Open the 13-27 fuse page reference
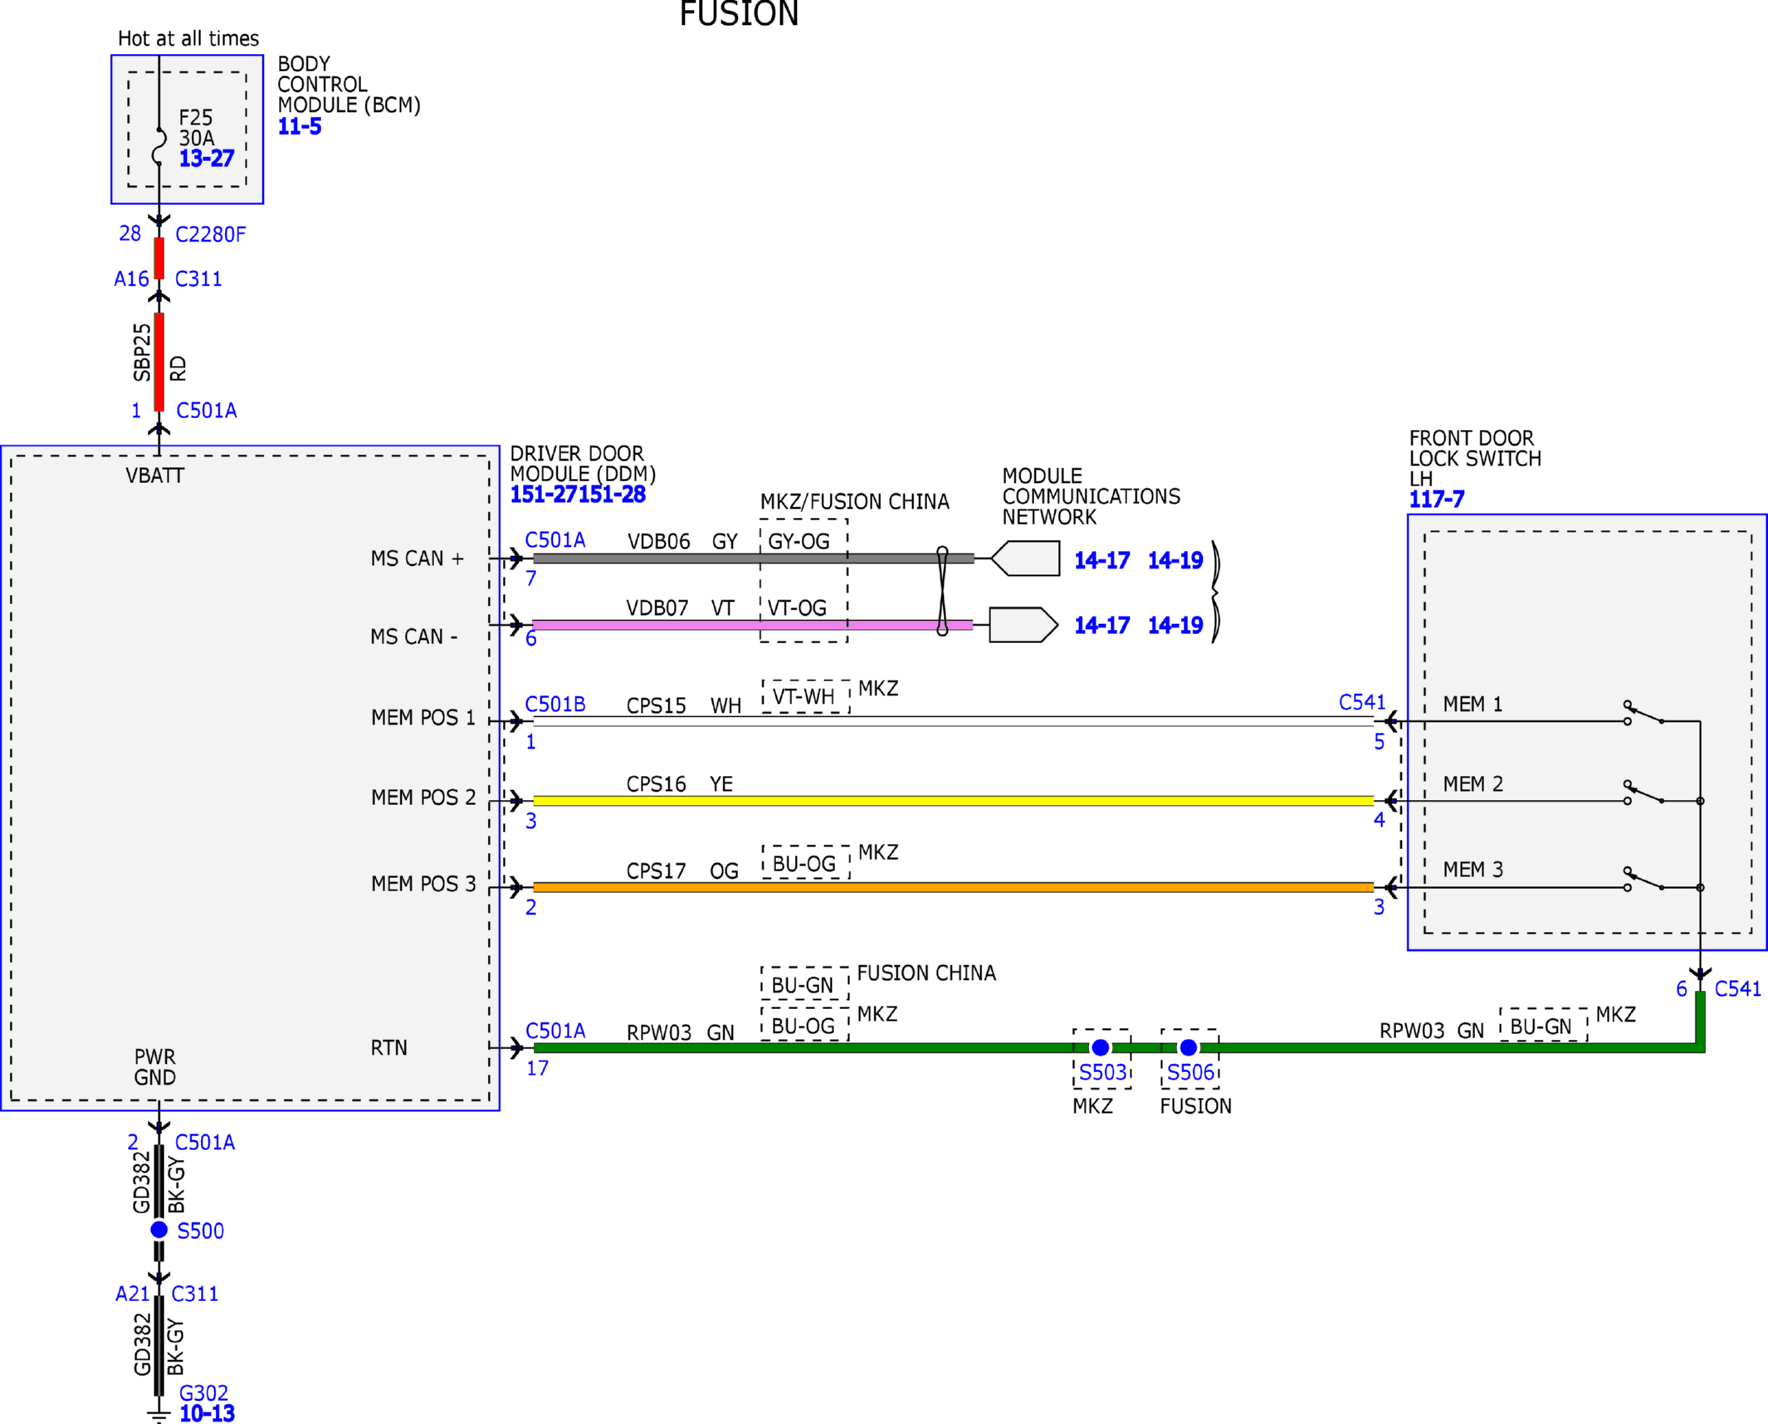This screenshot has height=1424, width=1768. tap(207, 158)
